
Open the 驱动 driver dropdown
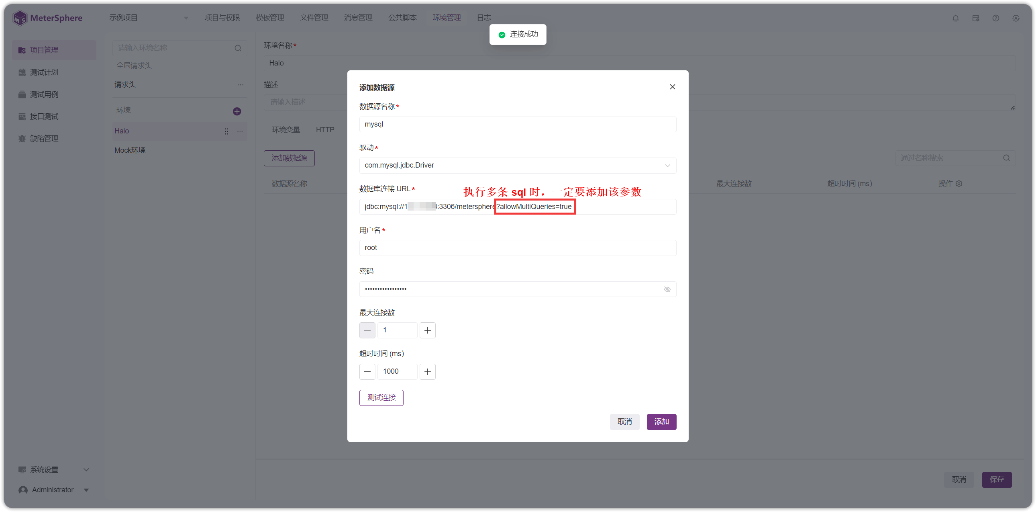pyautogui.click(x=518, y=166)
